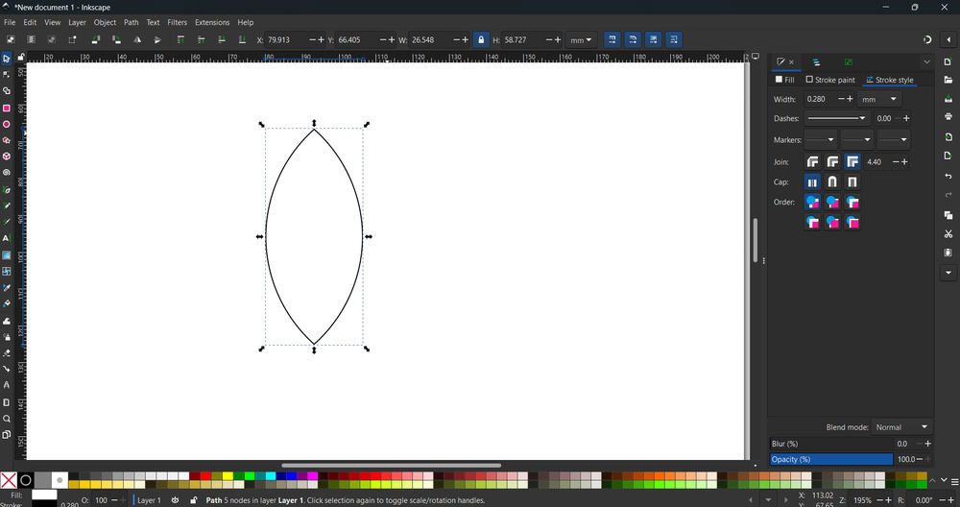The image size is (960, 507).
Task: Toggle the width/height ratio lock
Action: click(481, 40)
